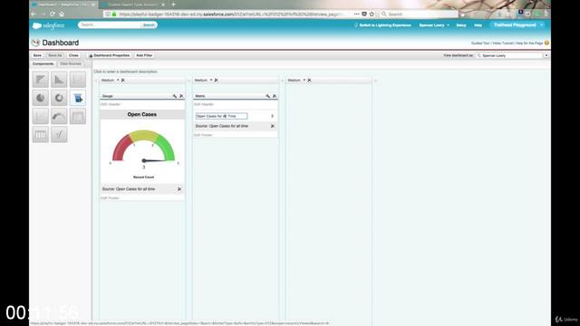Image resolution: width=580 pixels, height=326 pixels.
Task: Delete the second dashboard column
Action: tap(216, 81)
